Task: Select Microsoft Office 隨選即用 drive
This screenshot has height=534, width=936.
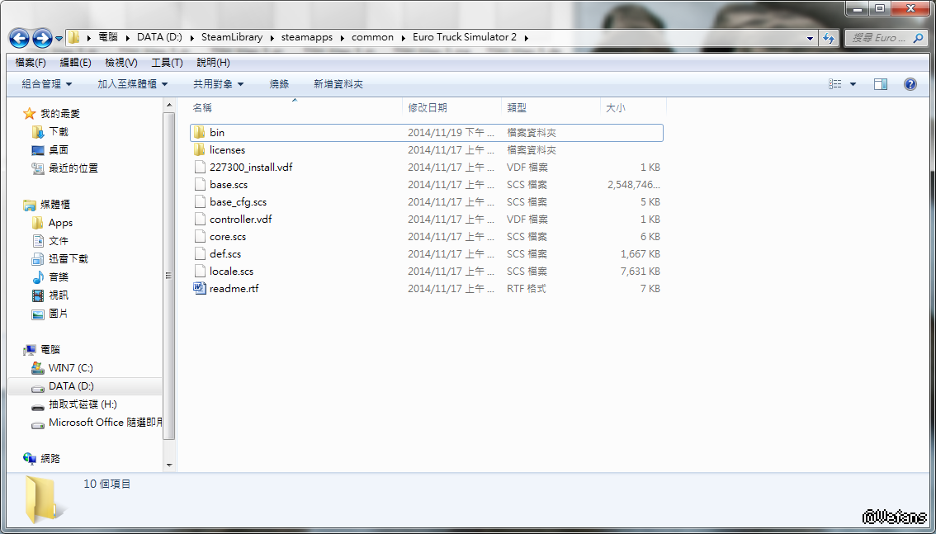Action: [105, 423]
